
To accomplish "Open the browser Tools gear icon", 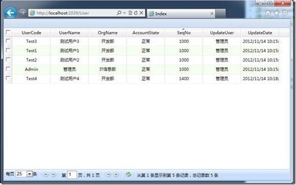I will (285, 13).
